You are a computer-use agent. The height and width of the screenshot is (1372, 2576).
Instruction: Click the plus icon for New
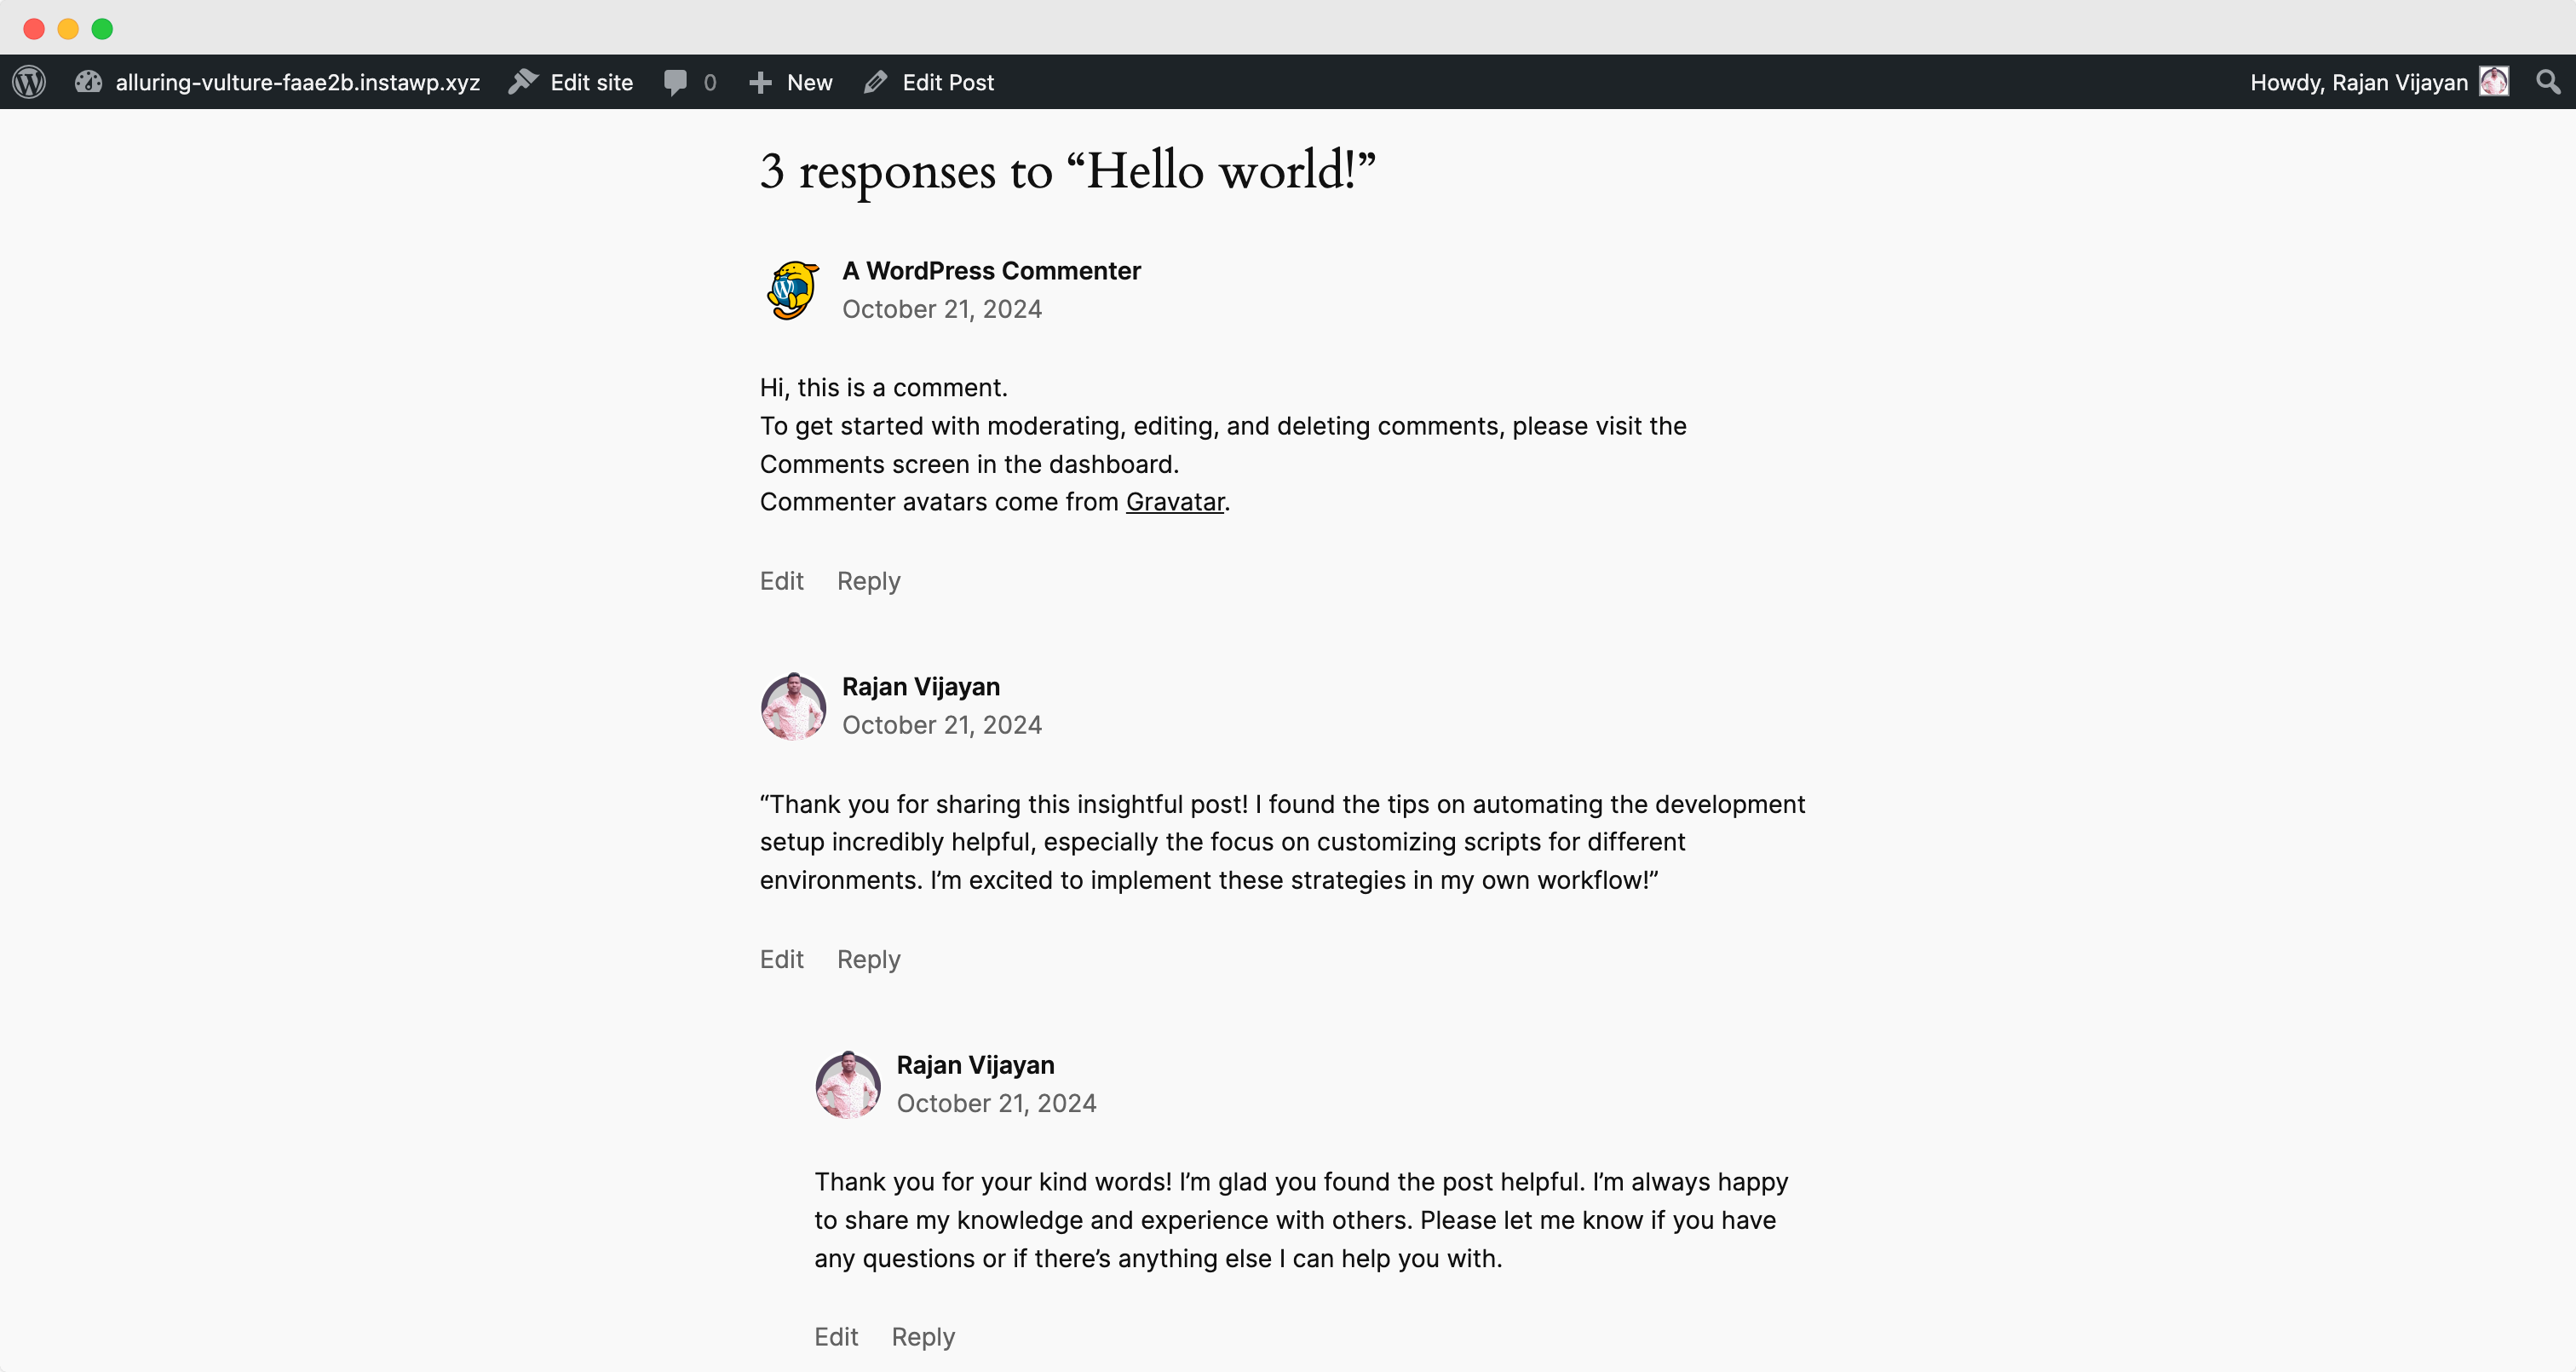pyautogui.click(x=760, y=82)
